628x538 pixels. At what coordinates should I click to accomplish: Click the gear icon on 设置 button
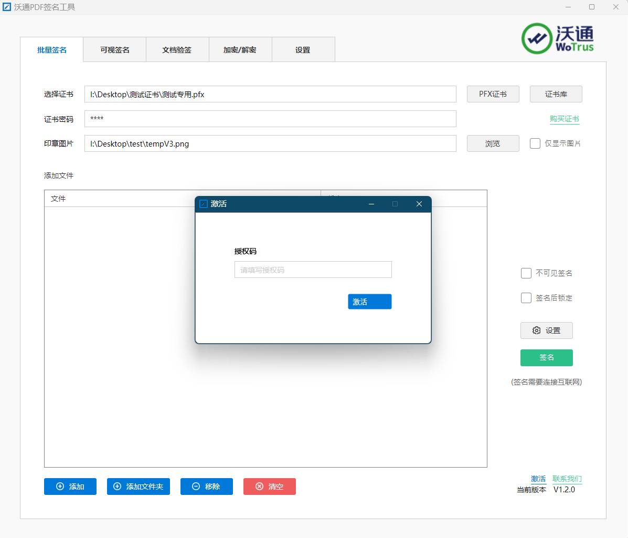pos(536,330)
